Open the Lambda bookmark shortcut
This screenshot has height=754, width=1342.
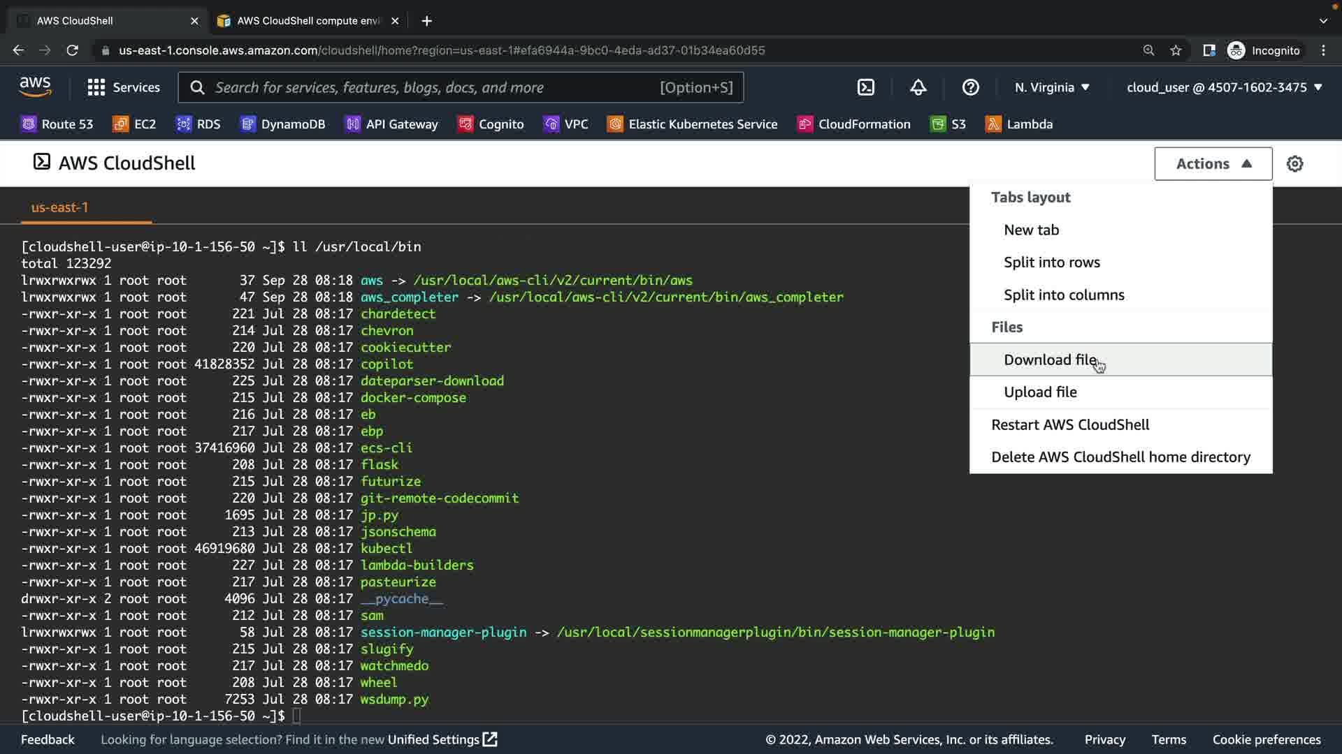pos(1019,124)
